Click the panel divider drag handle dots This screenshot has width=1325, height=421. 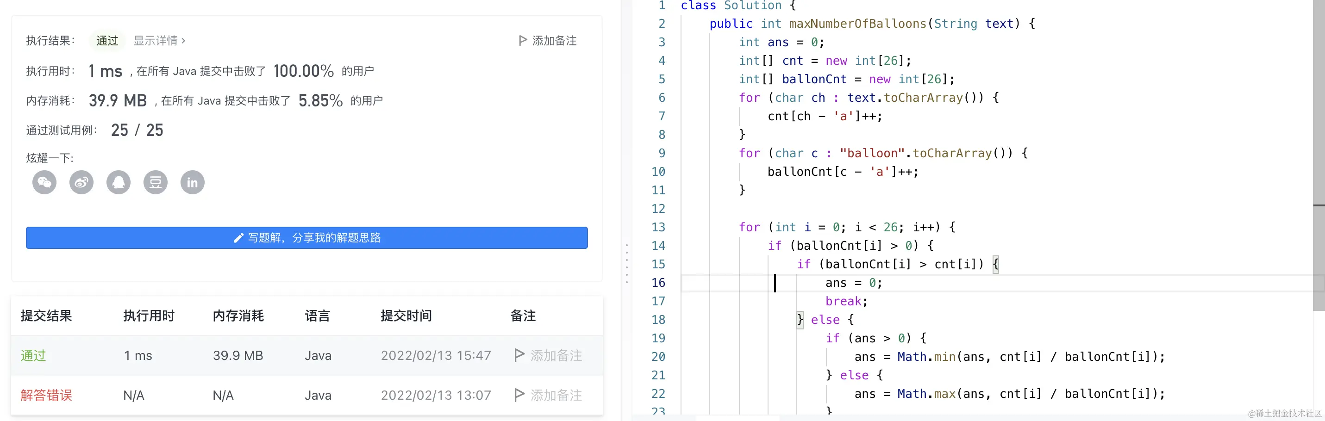[626, 264]
